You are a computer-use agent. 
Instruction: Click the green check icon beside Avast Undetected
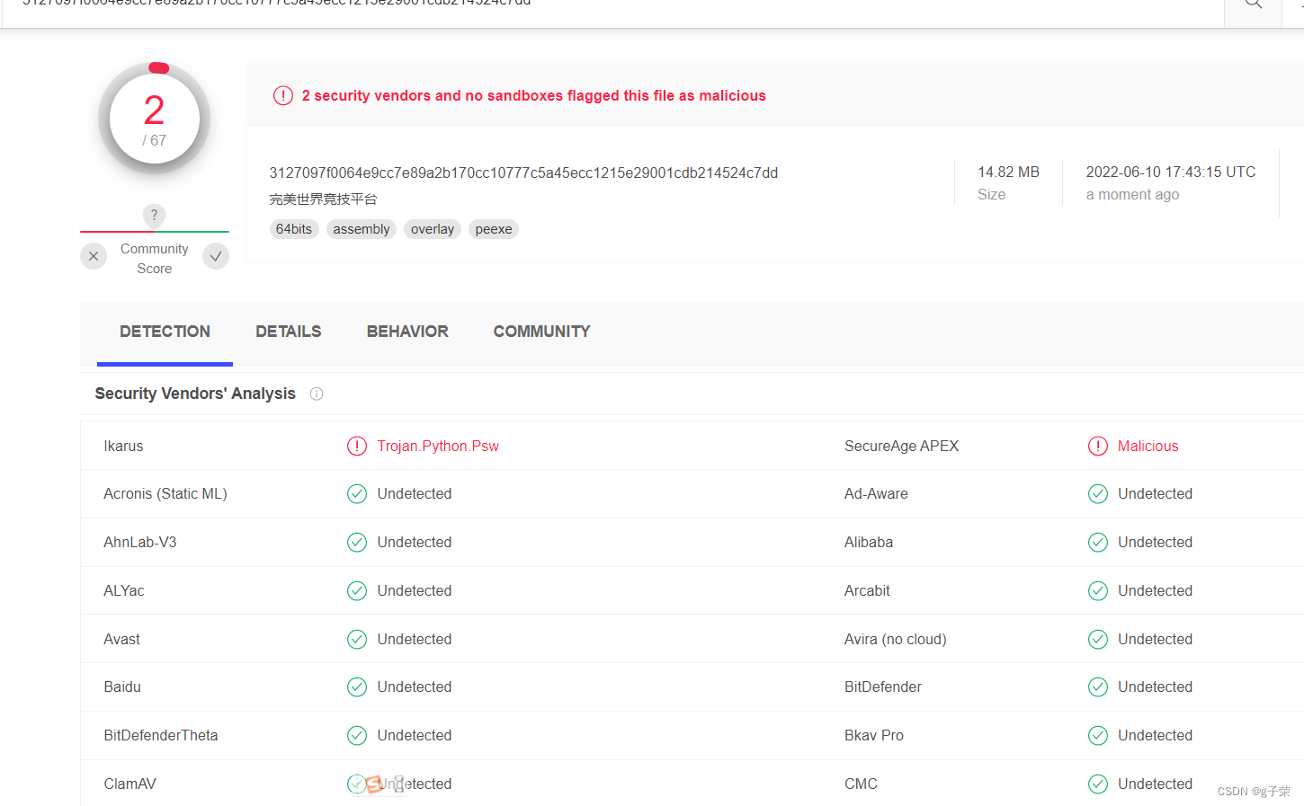point(357,639)
